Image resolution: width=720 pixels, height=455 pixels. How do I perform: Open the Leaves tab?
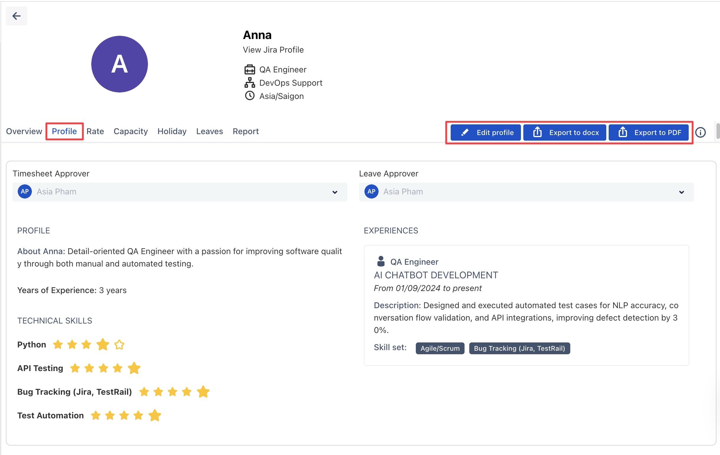[x=209, y=131]
